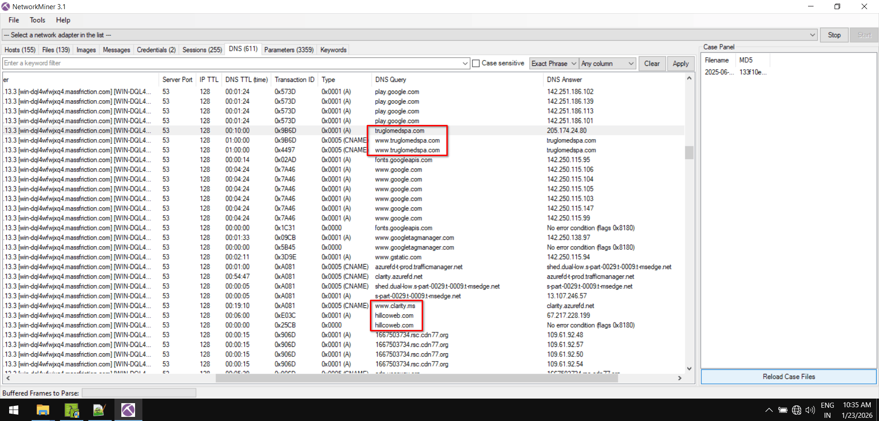Image resolution: width=879 pixels, height=421 pixels.
Task: Open the Exact Phrase match dropdown
Action: pos(553,63)
